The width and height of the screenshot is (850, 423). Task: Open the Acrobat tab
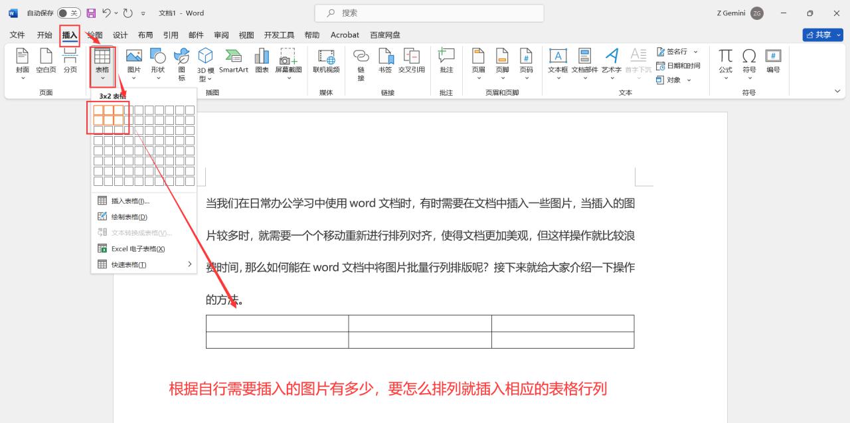[x=345, y=35]
